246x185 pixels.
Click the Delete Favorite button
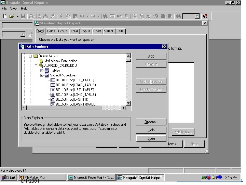click(x=151, y=89)
